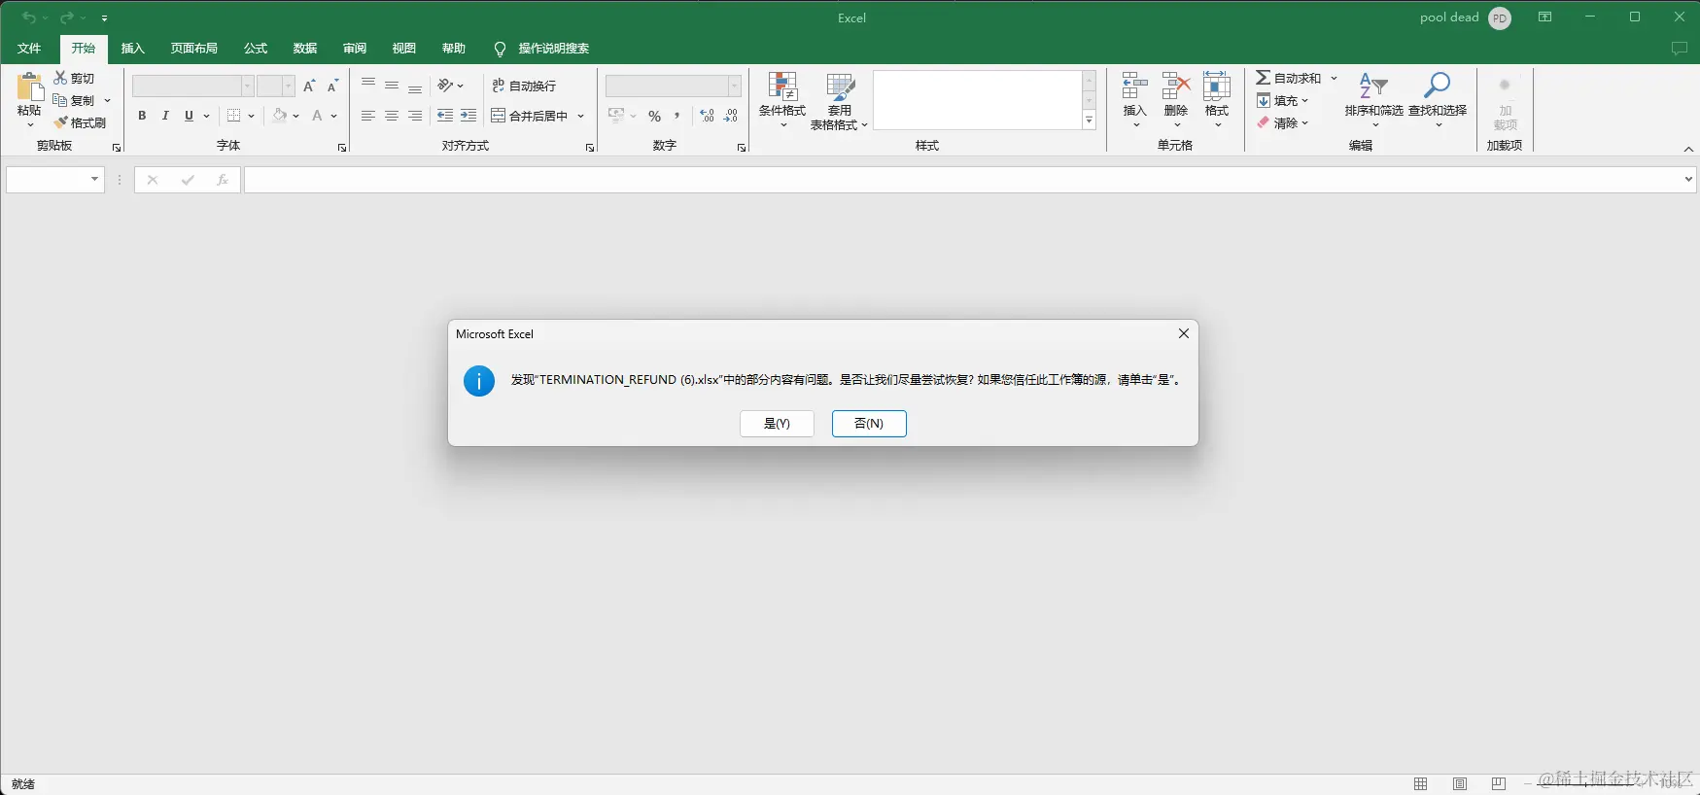Viewport: 1700px width, 795px height.
Task: Click the text orientation icon
Action: click(445, 86)
